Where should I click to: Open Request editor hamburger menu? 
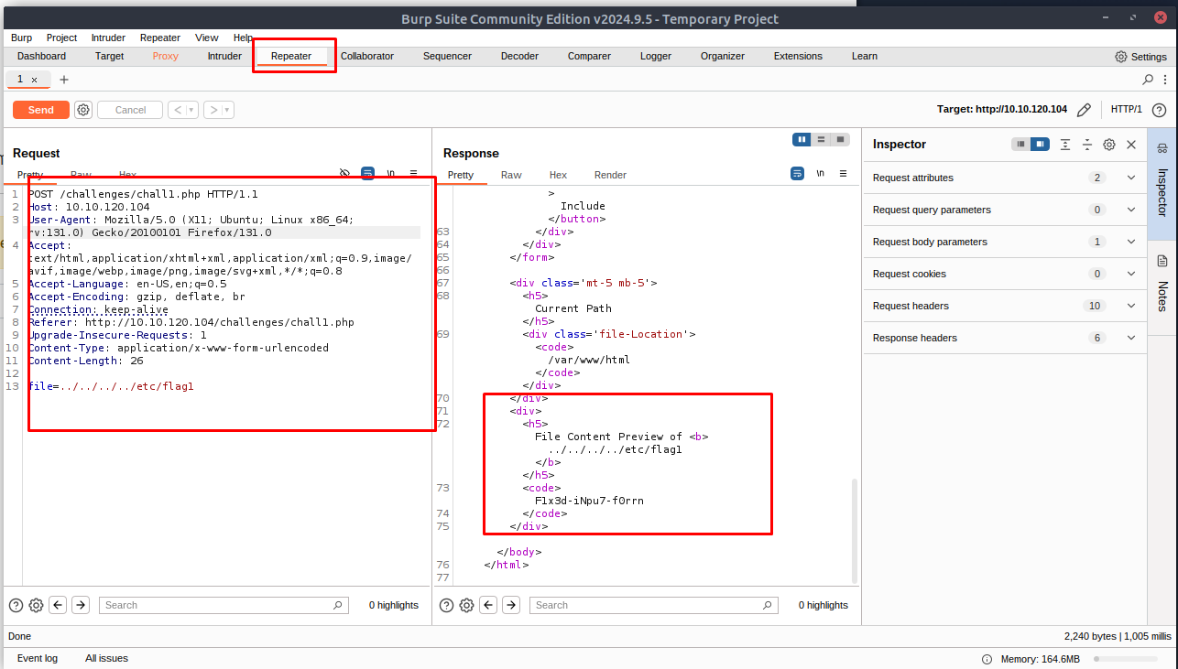coord(413,172)
